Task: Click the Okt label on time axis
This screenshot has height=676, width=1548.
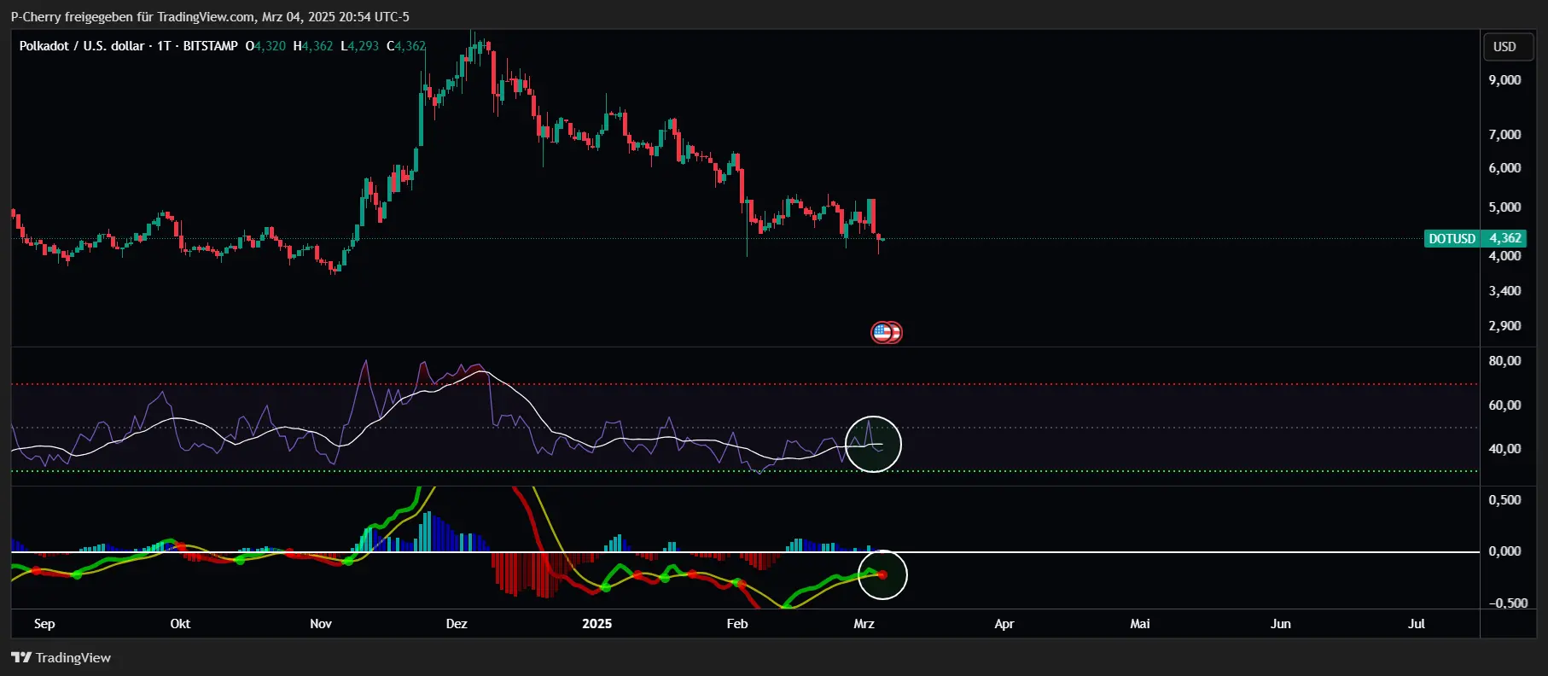Action: click(180, 623)
